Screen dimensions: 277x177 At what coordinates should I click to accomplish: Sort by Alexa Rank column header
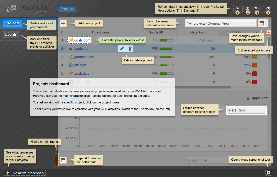pos(197,32)
